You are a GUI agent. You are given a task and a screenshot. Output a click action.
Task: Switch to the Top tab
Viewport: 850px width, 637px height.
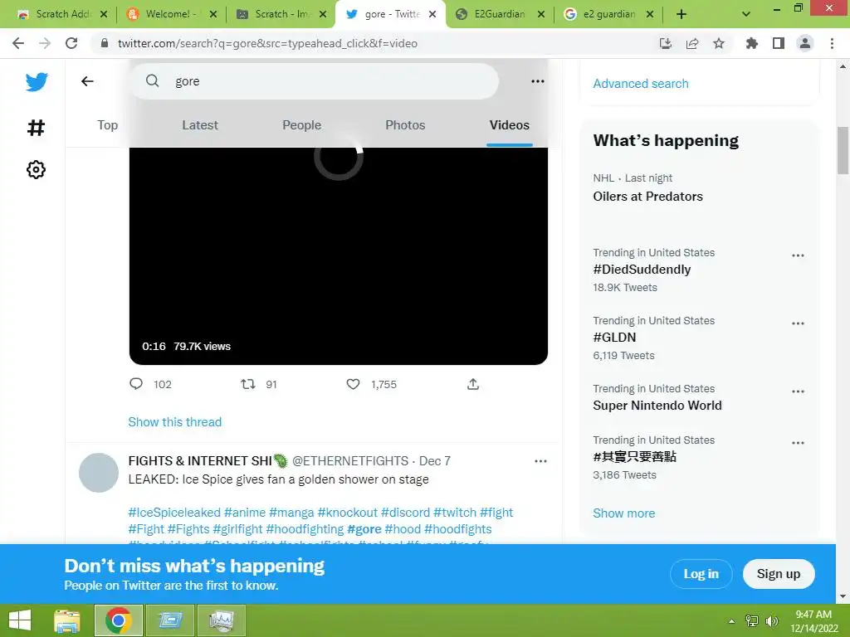click(x=107, y=125)
